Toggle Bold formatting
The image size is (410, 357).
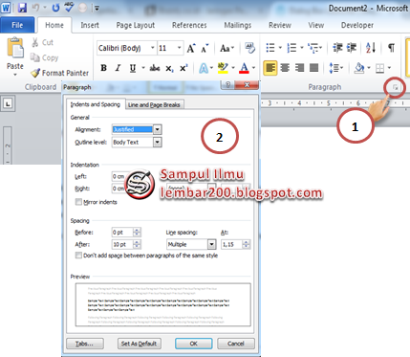click(x=103, y=68)
